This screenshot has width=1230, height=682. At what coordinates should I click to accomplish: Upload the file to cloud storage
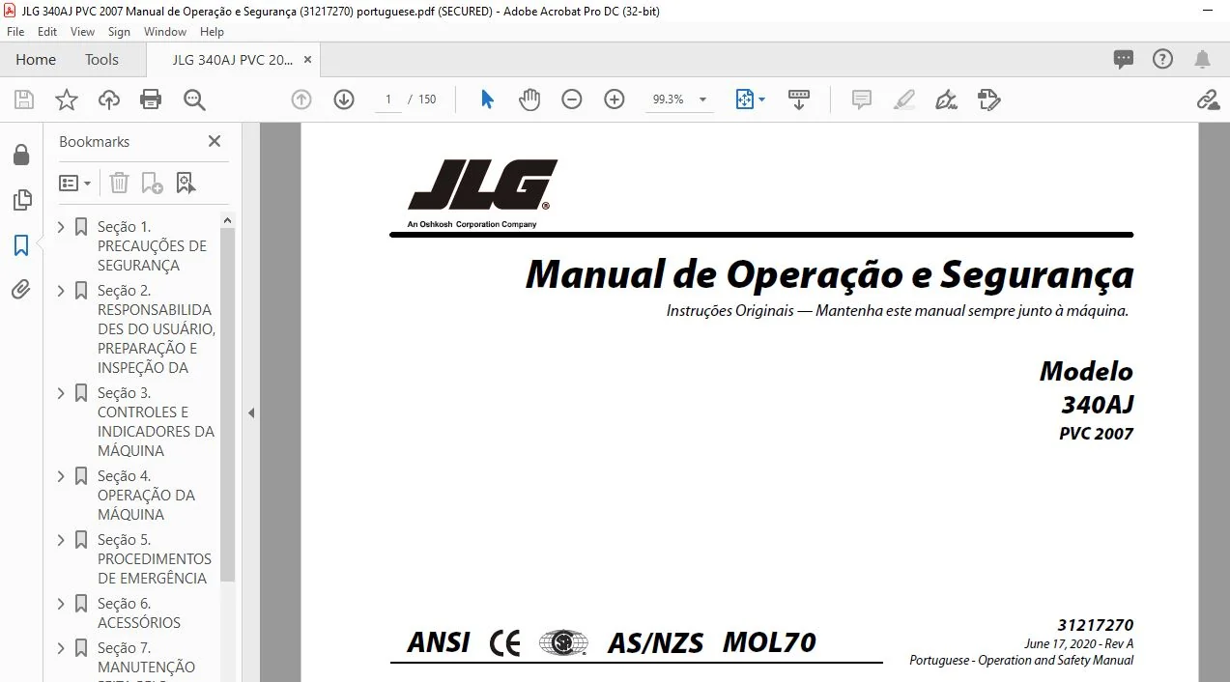pos(109,99)
